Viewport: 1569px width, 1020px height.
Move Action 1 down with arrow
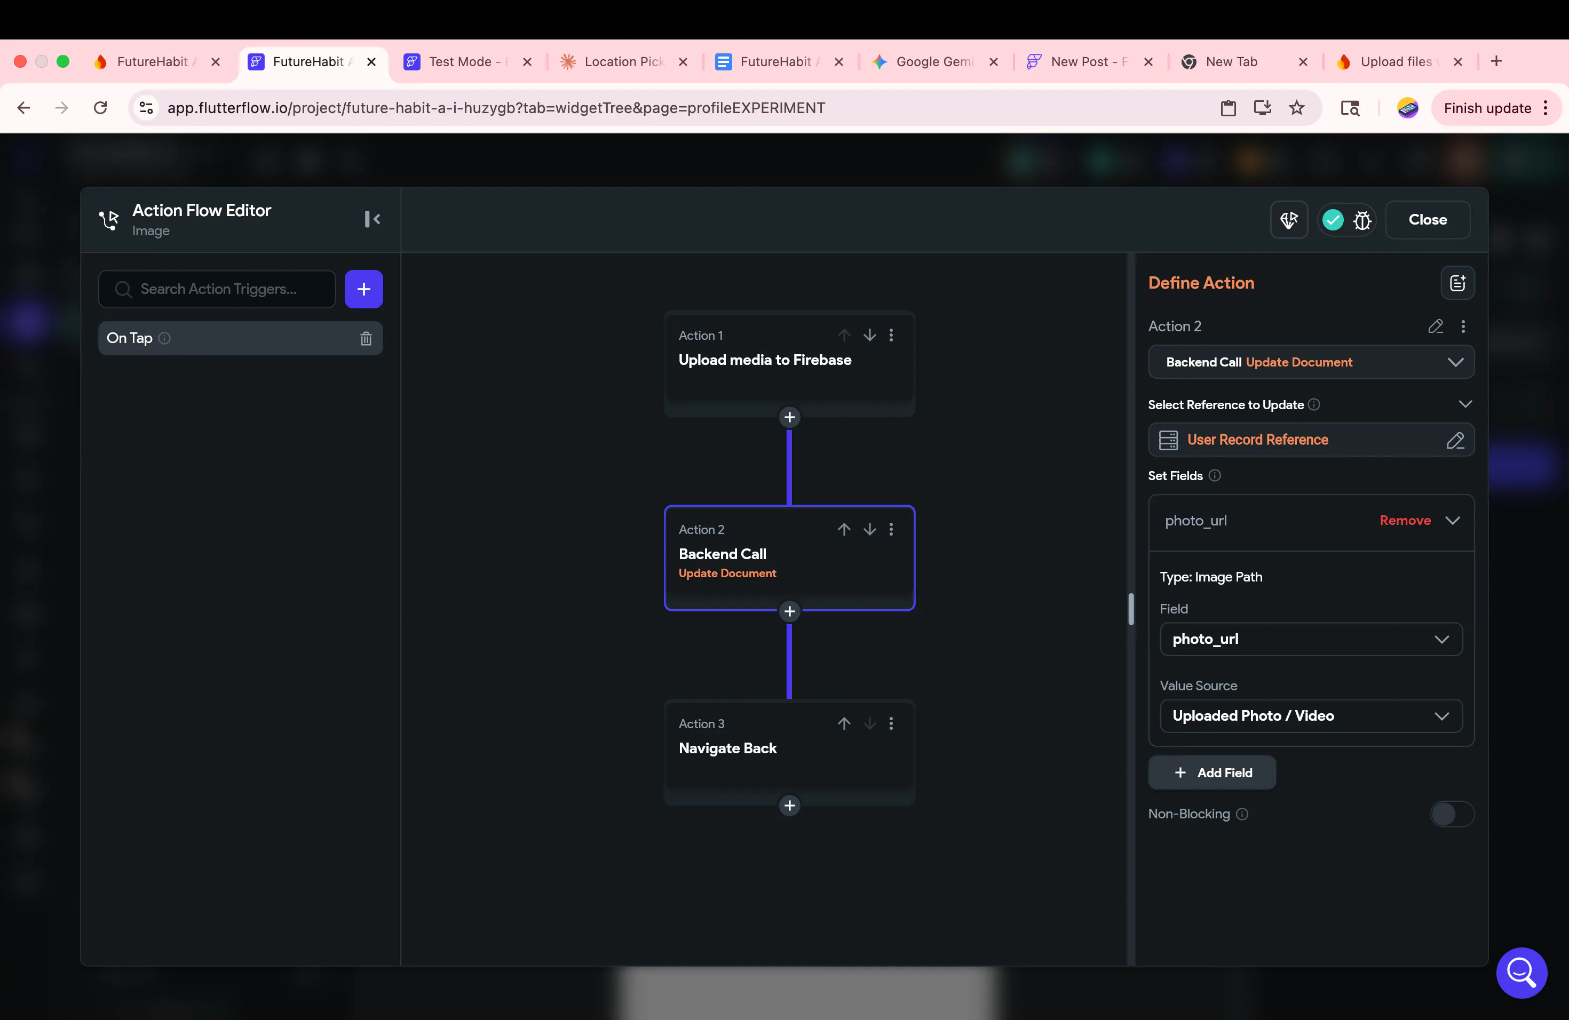click(869, 334)
